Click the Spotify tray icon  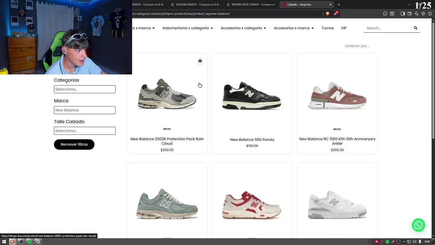tap(387, 242)
